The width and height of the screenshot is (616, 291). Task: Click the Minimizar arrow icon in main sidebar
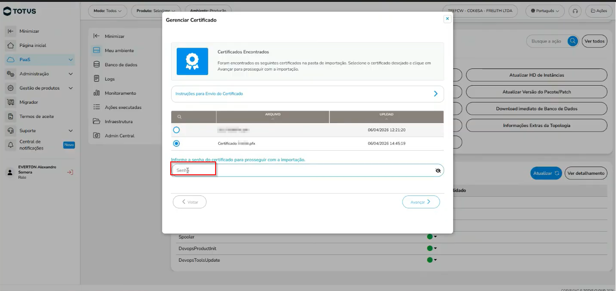click(11, 31)
